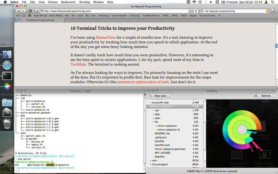Screen dimensions: 278x174
Task: Open the Learn Haskell bookmark
Action: (119, 16)
